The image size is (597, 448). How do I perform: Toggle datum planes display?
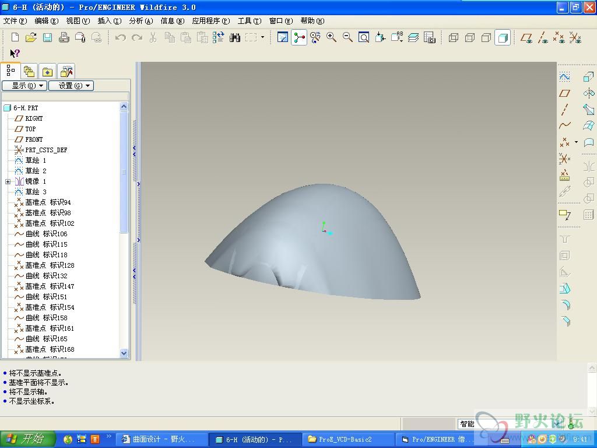(527, 37)
